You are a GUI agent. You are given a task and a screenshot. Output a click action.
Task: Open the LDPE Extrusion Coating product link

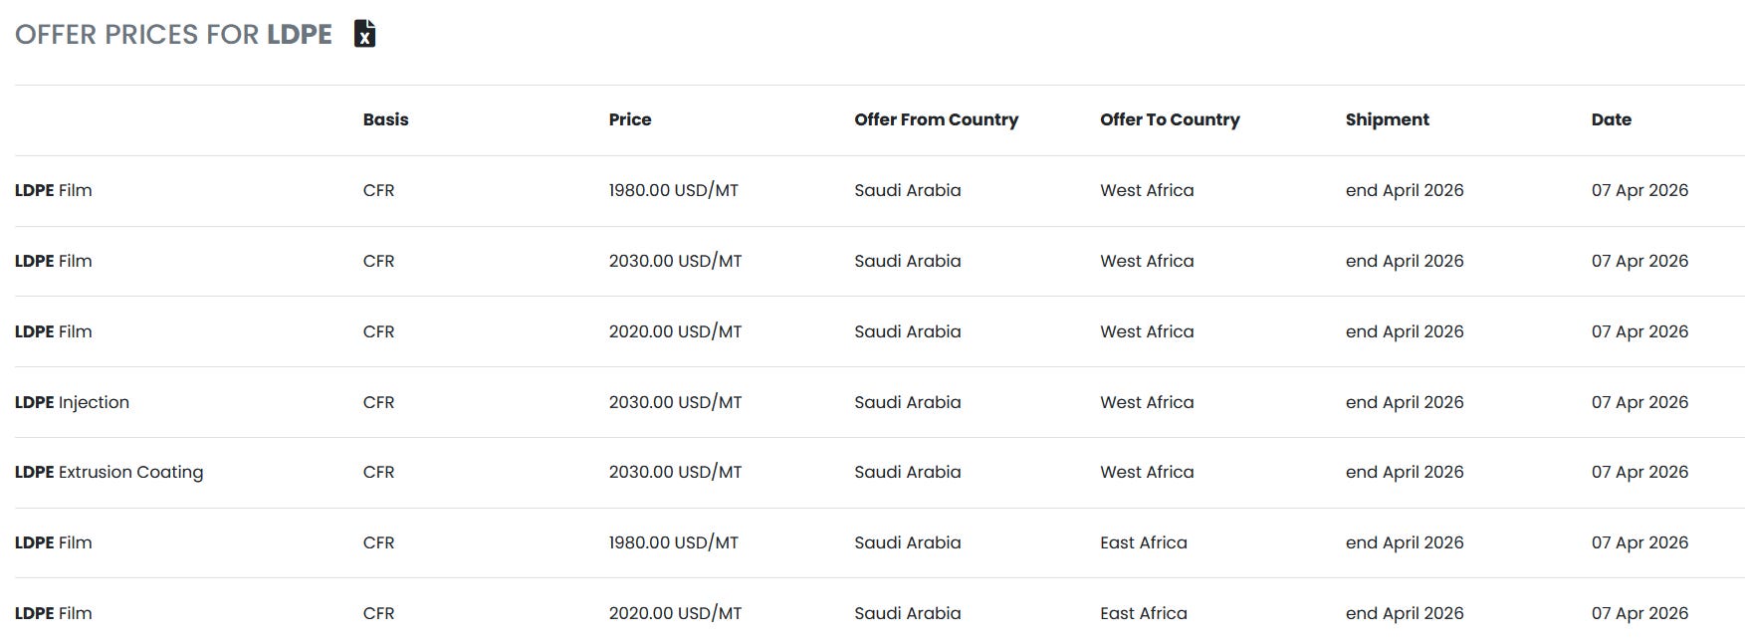point(109,472)
